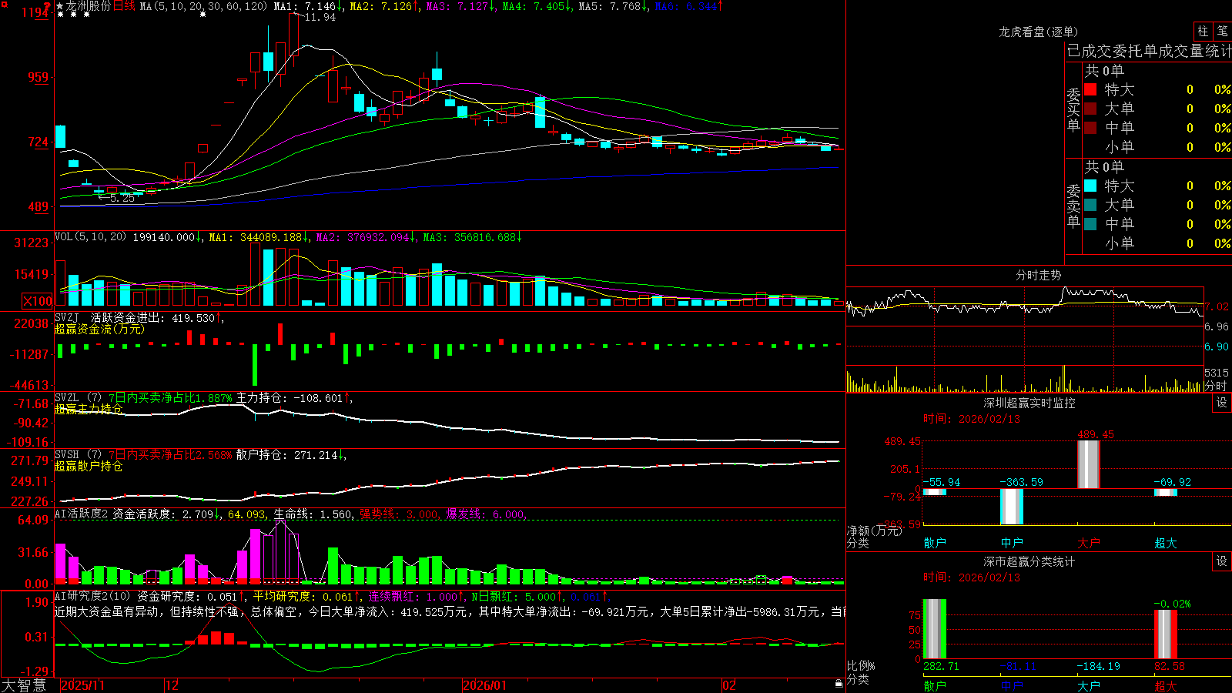
Task: Click the 时间: 2026/02/13 in 实时监控
Action: tap(972, 419)
